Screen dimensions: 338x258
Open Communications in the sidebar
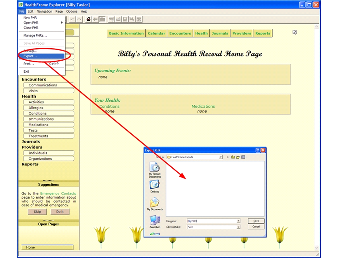click(x=49, y=85)
